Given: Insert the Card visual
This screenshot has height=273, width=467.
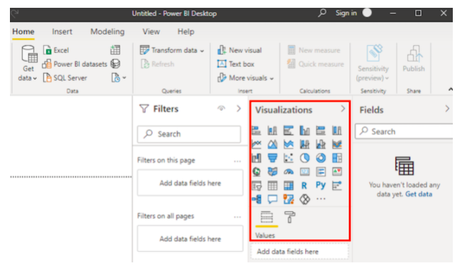Looking at the screenshot, I should [x=304, y=172].
